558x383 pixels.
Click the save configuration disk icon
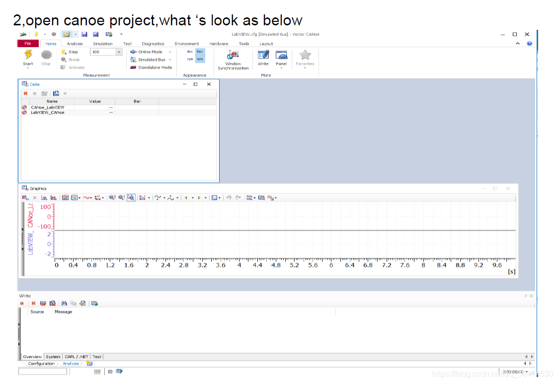pos(84,34)
